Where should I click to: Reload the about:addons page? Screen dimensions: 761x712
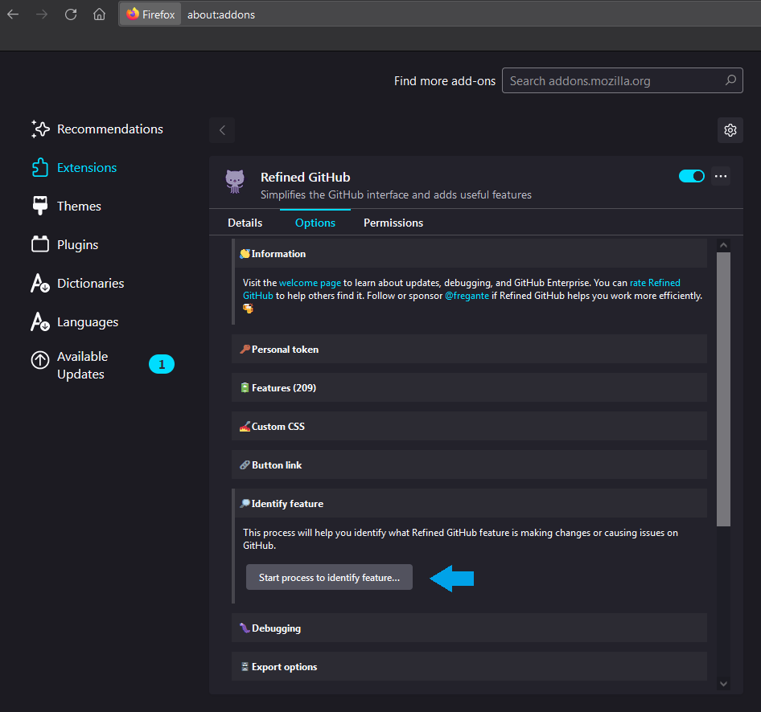(70, 14)
